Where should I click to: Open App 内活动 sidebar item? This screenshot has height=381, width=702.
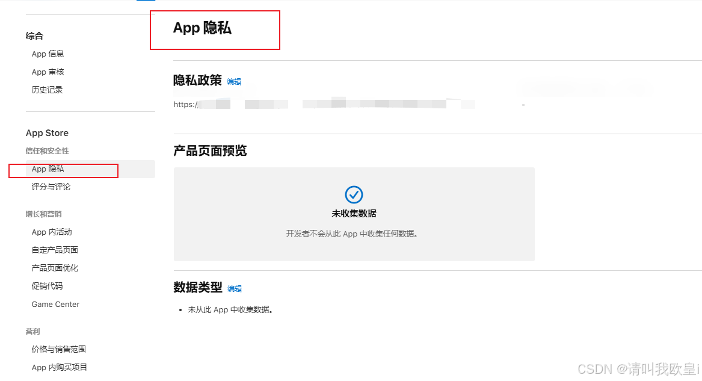coord(52,232)
